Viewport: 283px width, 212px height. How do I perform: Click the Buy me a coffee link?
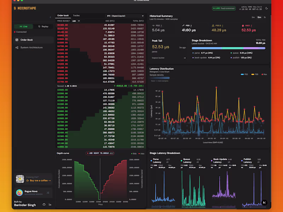[39, 181]
